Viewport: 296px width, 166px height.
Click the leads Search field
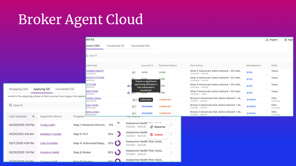tap(43, 105)
